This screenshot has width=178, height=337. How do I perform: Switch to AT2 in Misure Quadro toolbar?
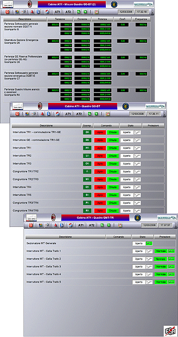point(68,12)
